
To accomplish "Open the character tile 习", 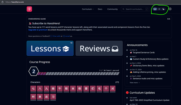I will pos(53,97).
